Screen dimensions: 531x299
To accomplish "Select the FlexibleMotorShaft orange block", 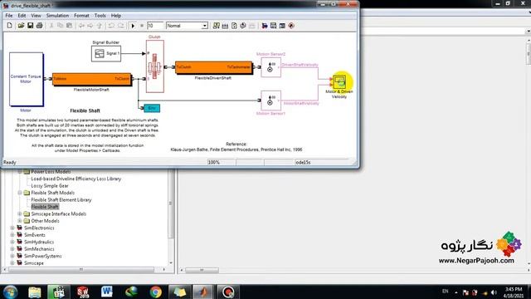I will (x=91, y=80).
